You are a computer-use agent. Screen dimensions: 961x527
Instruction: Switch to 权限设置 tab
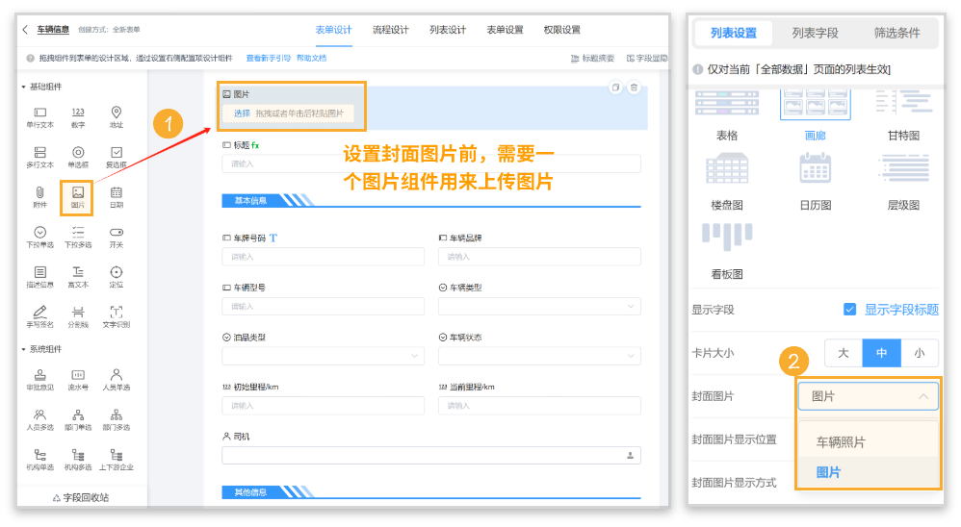pyautogui.click(x=562, y=30)
